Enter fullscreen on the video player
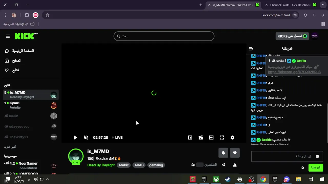 pos(222,137)
